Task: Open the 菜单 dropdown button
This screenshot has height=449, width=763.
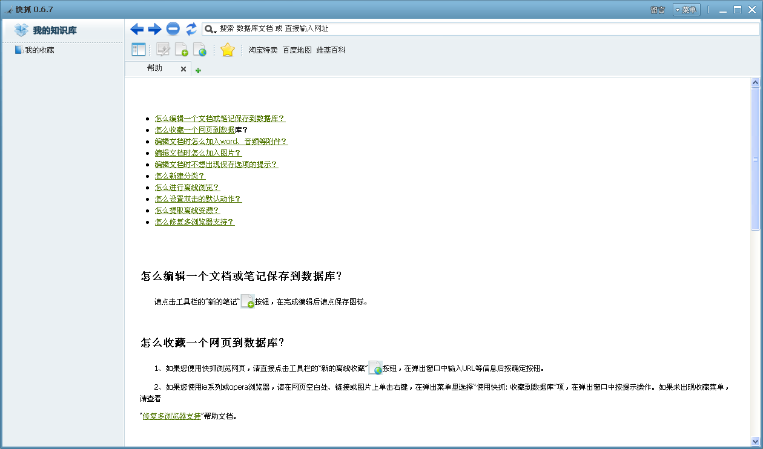Action: 686,10
